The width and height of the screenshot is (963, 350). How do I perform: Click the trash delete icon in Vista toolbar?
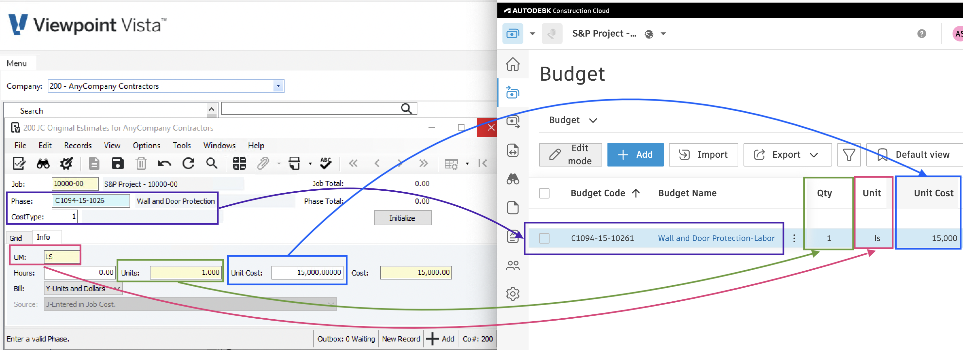coord(141,164)
